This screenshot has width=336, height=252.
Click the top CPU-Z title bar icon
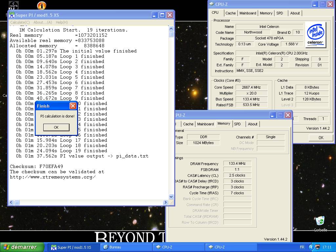[212, 4]
